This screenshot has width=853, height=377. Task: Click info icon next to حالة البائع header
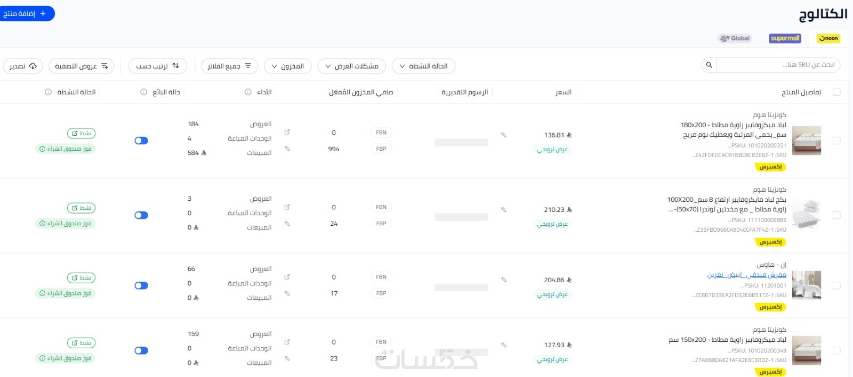click(143, 92)
